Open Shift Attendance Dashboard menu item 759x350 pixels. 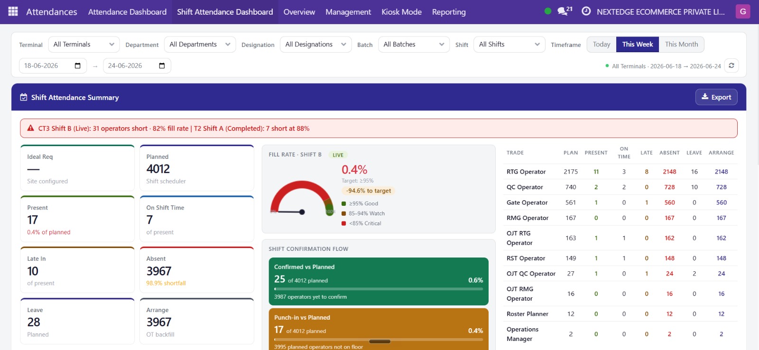(225, 12)
